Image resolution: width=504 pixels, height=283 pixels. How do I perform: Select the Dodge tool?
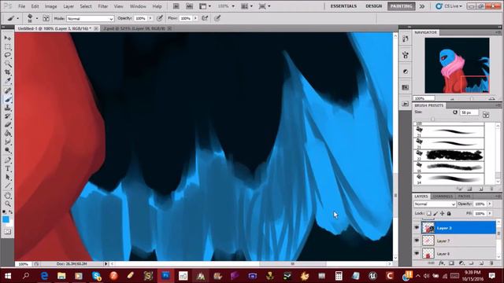pos(7,150)
